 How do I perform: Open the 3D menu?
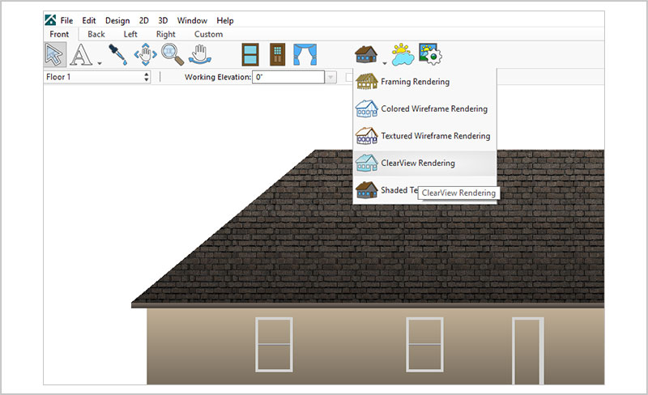point(163,20)
